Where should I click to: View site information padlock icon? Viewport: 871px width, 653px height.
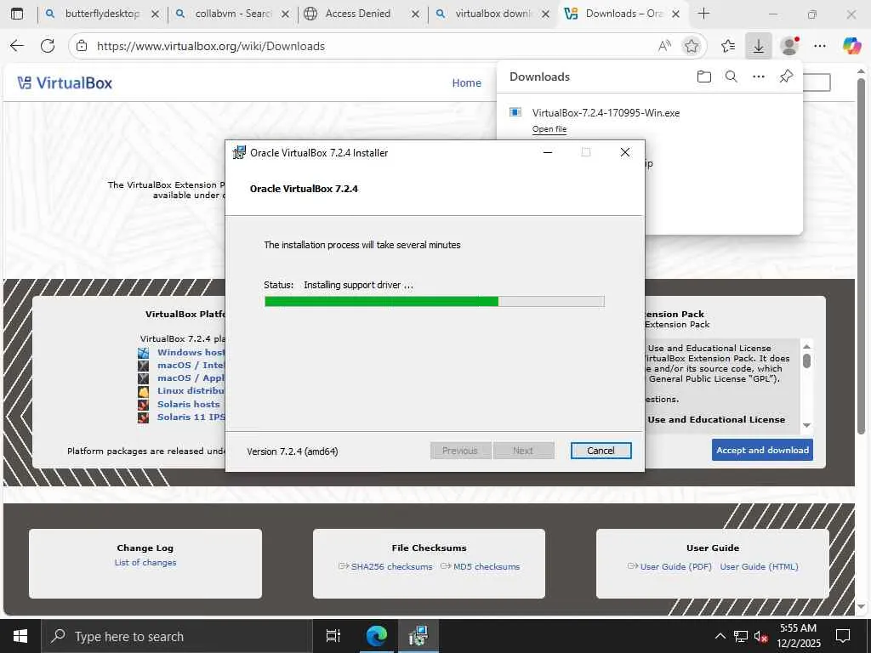pos(82,46)
